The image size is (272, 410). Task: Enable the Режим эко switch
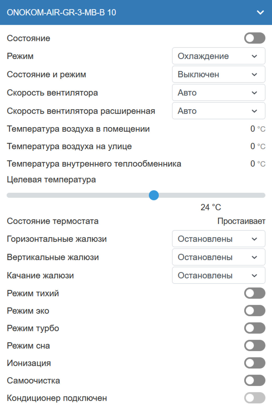(x=255, y=311)
